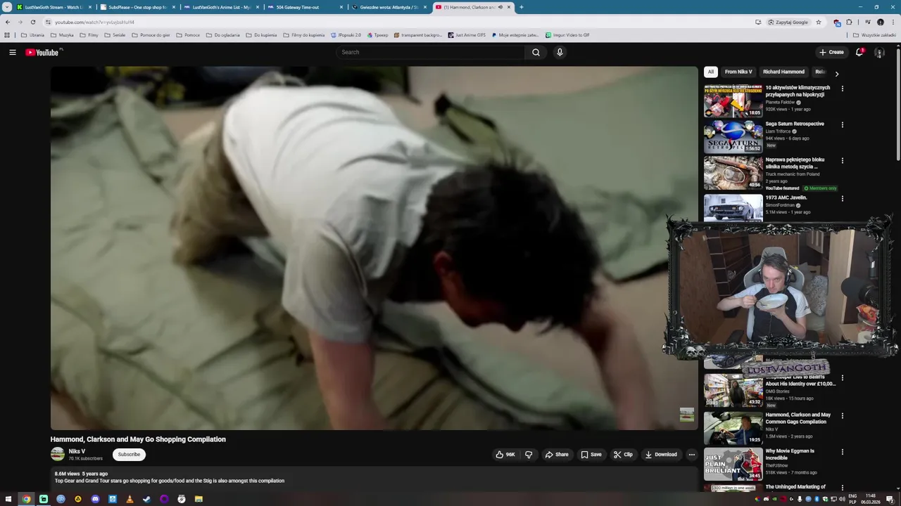Open options menu for 'Sega Saturn Retrospective' video
Image resolution: width=901 pixels, height=506 pixels.
(843, 124)
